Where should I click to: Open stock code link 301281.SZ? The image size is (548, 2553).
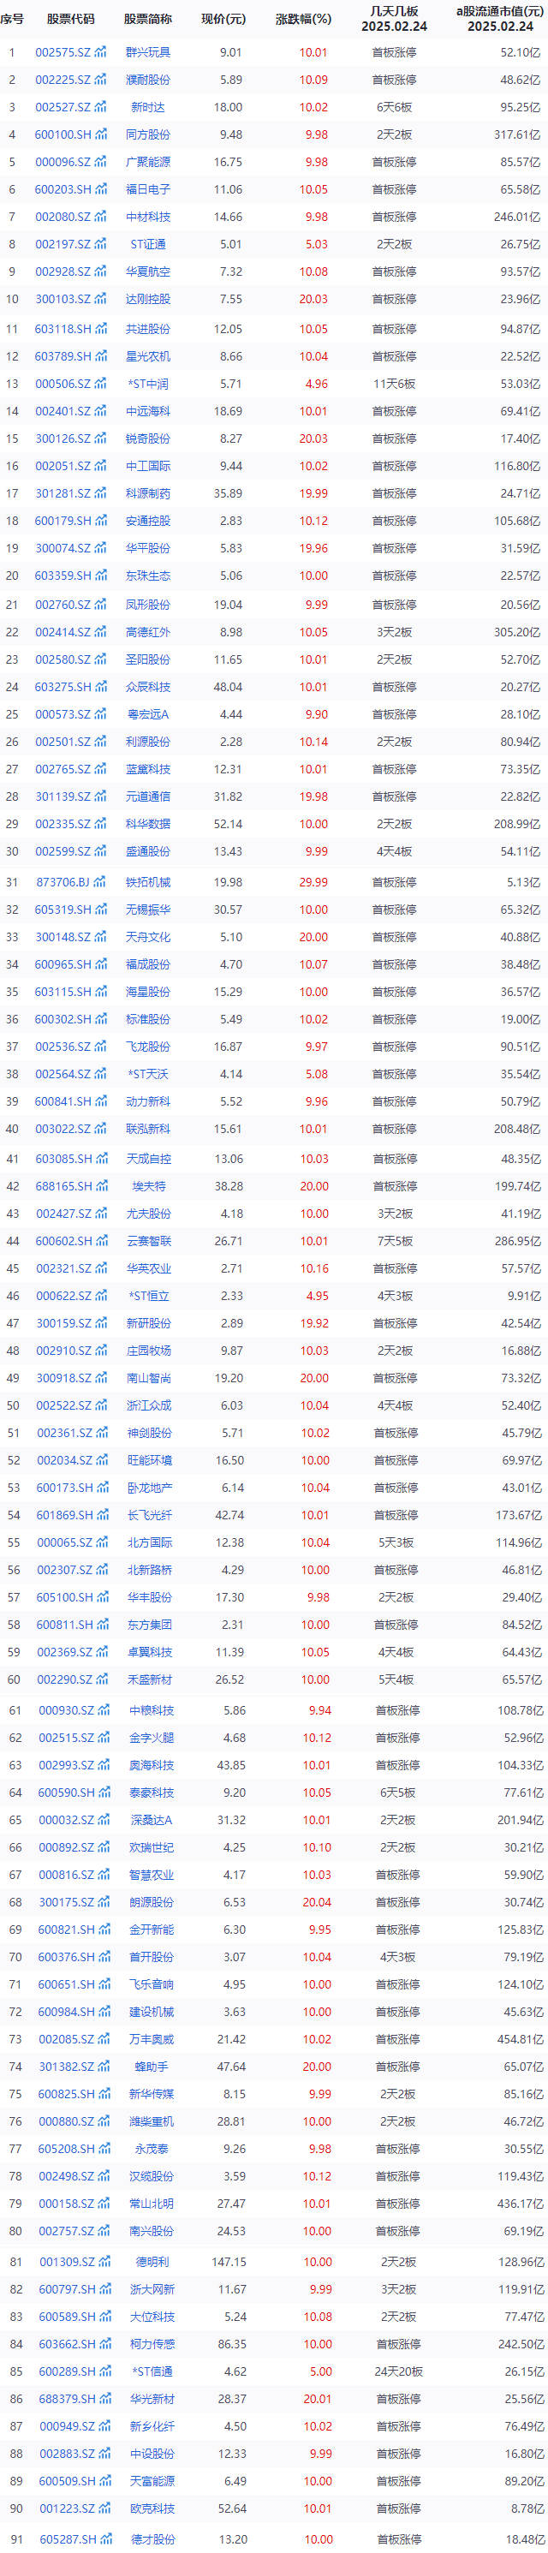click(x=63, y=492)
